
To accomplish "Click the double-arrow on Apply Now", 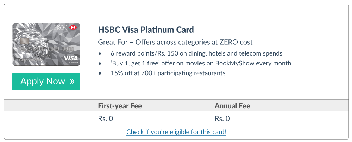I will click(72, 82).
